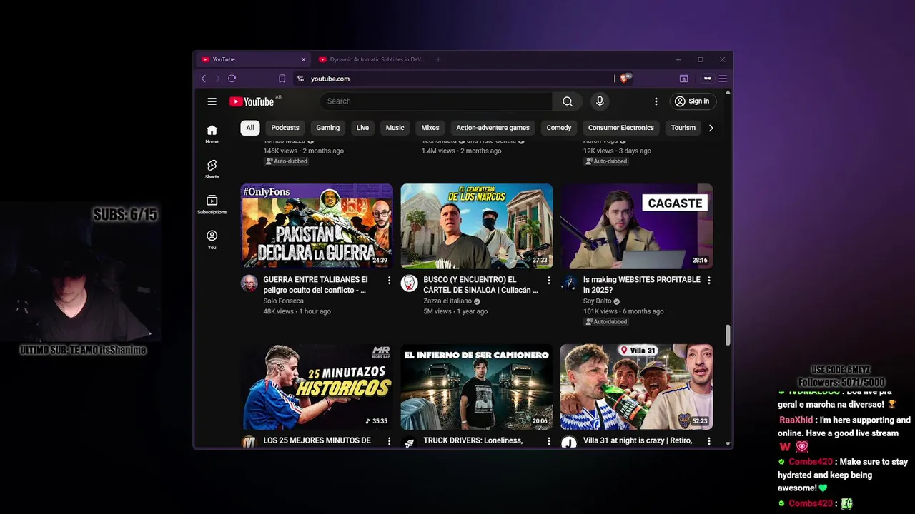
Task: Open Solo Fonseca channel avatar
Action: [249, 283]
